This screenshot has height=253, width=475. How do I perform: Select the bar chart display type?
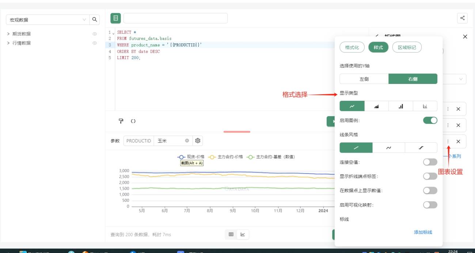tap(401, 106)
